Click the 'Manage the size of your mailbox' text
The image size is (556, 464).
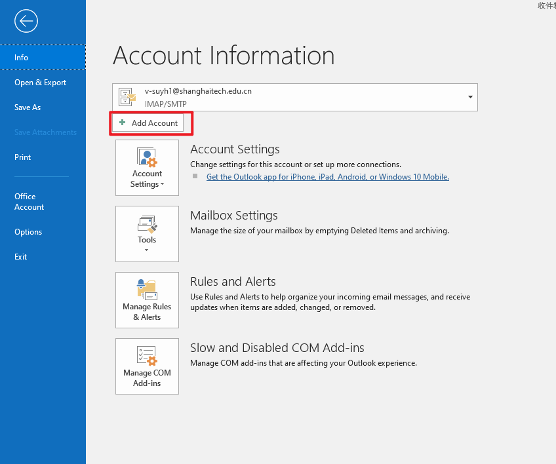click(x=319, y=231)
